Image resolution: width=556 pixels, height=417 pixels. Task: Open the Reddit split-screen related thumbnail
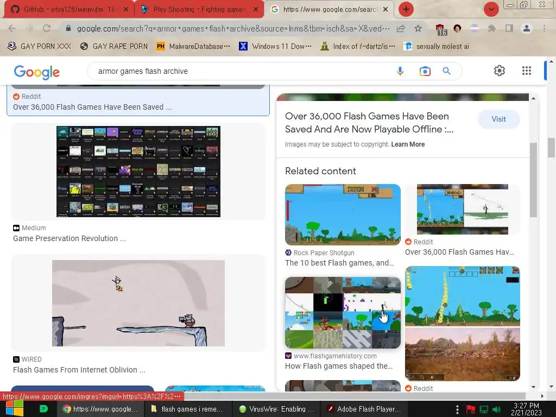click(x=463, y=209)
